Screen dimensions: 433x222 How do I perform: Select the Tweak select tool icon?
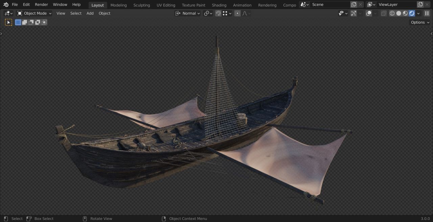tap(8, 22)
